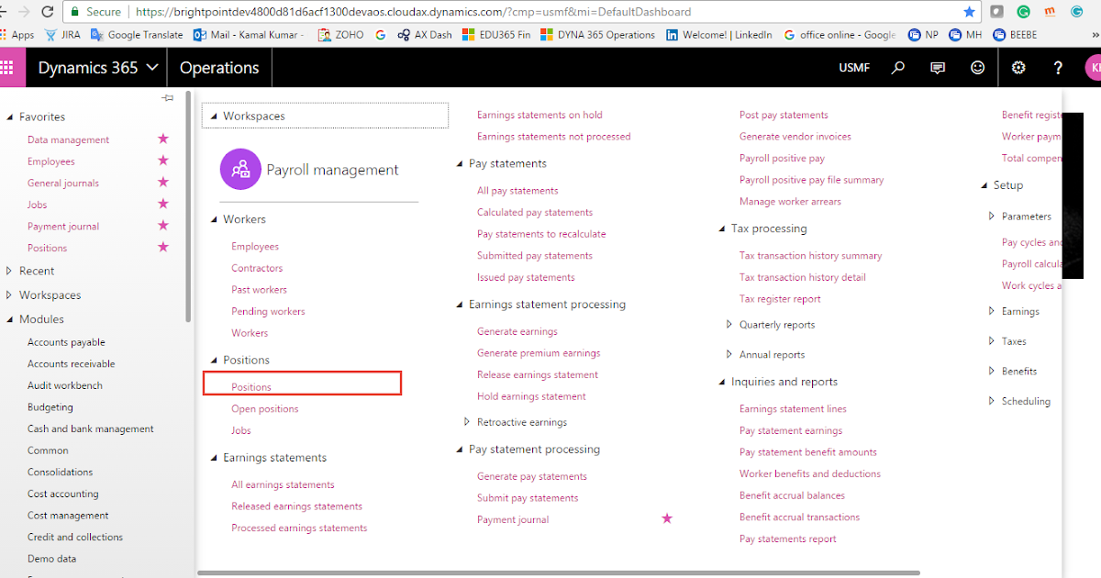Toggle the star beside Data management favorite
1101x578 pixels.
[x=162, y=139]
